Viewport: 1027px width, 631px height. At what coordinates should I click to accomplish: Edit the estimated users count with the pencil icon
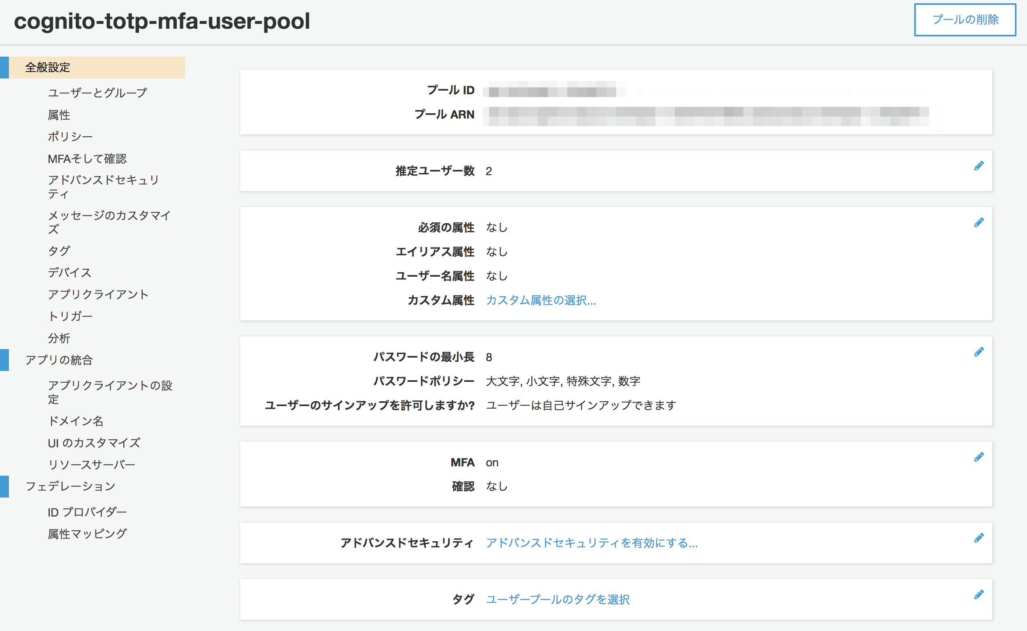[979, 165]
